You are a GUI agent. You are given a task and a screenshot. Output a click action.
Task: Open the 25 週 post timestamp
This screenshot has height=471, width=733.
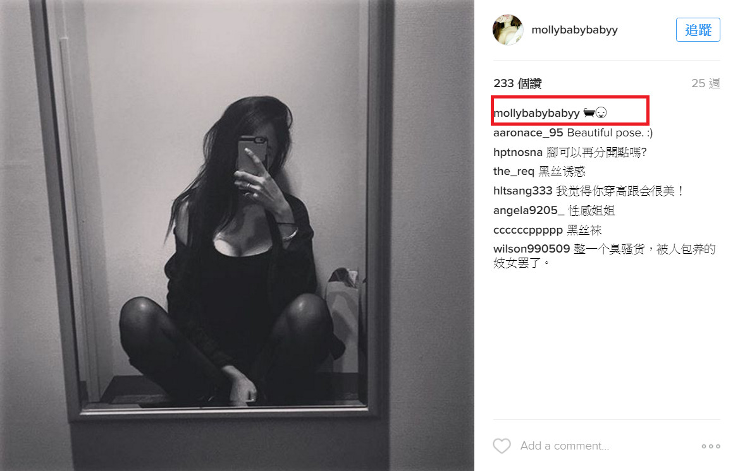(x=705, y=83)
